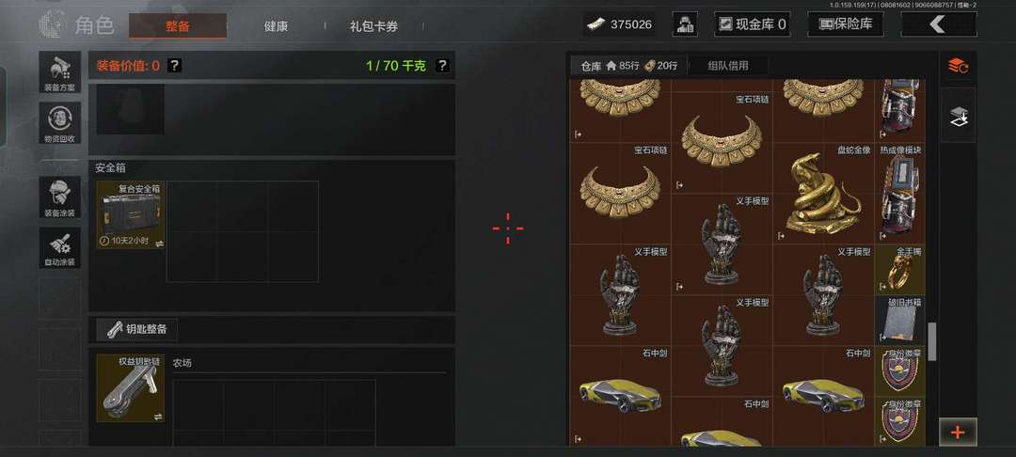Select the 组队借用 warehouse tab
This screenshot has height=457, width=1016.
(x=727, y=66)
